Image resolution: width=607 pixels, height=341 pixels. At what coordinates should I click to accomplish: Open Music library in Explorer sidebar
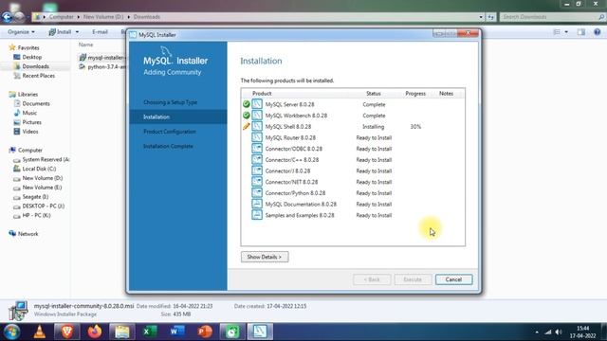(26, 113)
